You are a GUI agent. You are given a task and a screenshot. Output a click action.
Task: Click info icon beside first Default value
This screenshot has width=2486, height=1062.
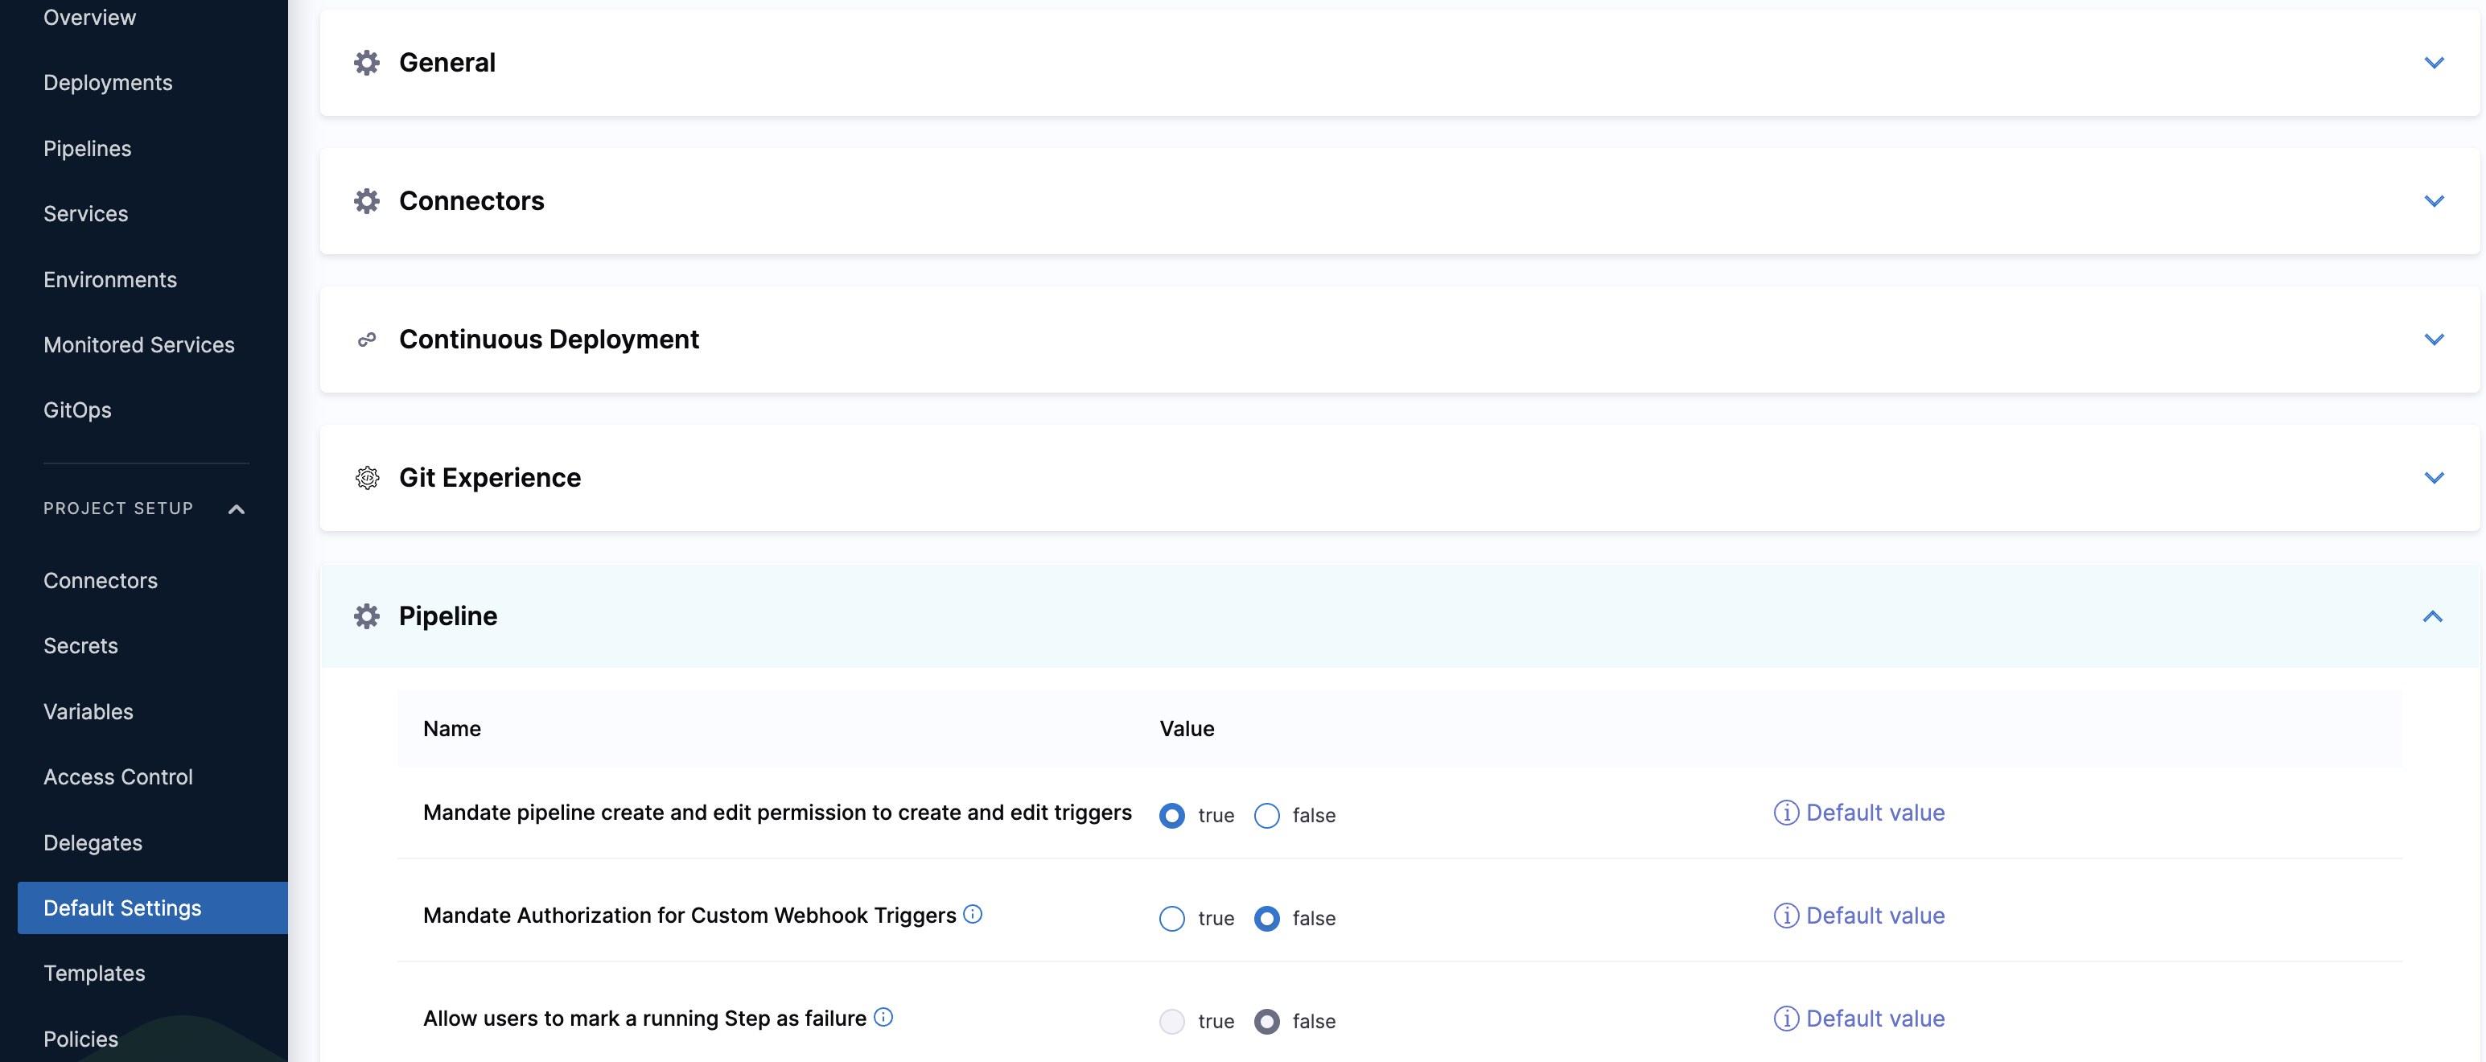tap(1785, 813)
